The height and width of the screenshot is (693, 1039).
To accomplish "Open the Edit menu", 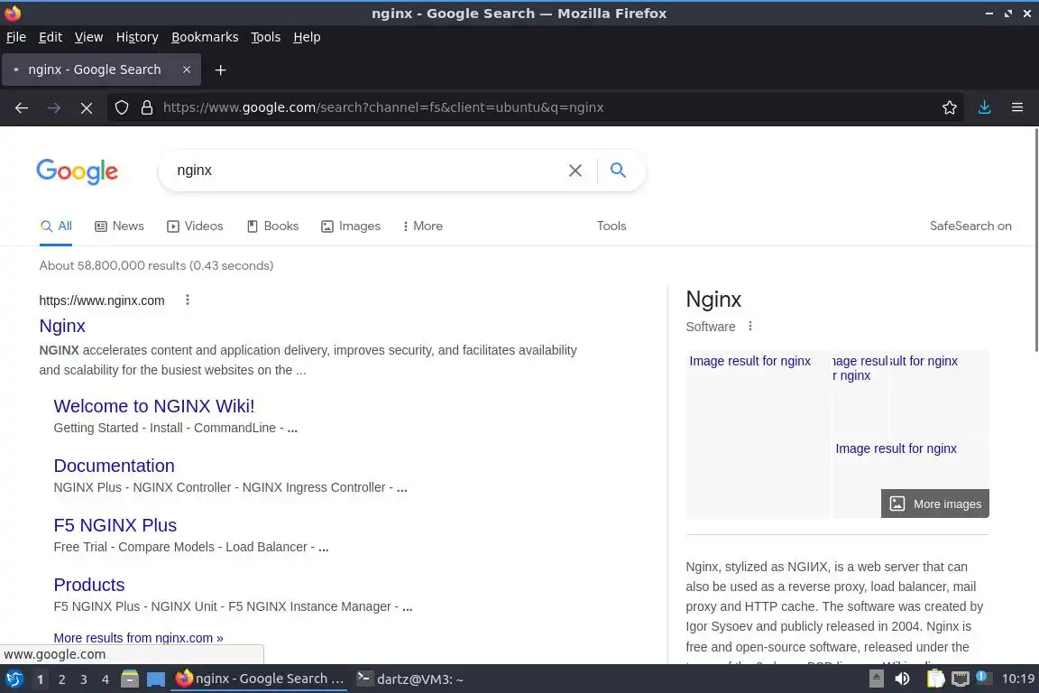I will click(51, 37).
